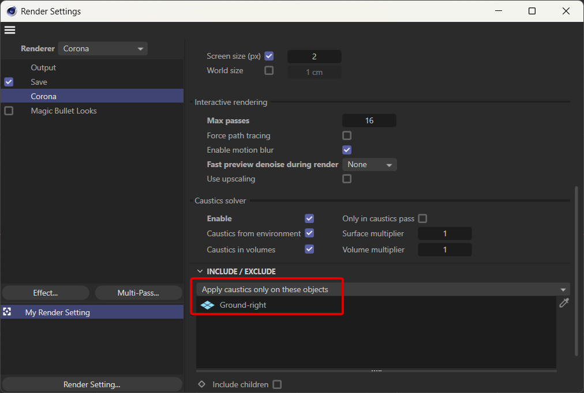Click the Max passes value field
Image resolution: width=584 pixels, height=393 pixels.
click(x=369, y=120)
